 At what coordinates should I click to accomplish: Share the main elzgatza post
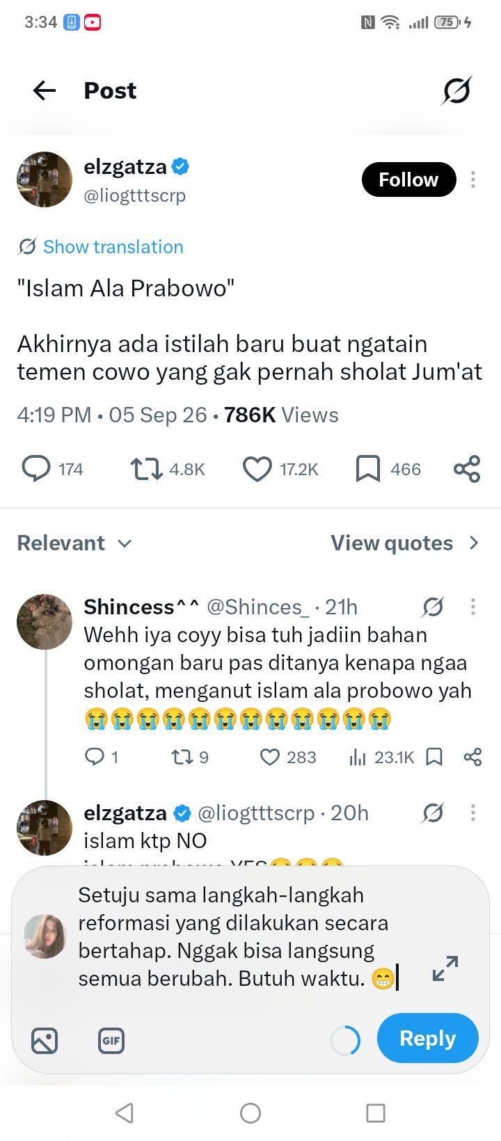tap(467, 469)
